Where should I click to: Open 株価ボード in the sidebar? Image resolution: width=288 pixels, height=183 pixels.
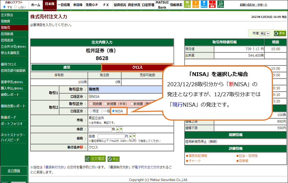[x=8, y=117]
